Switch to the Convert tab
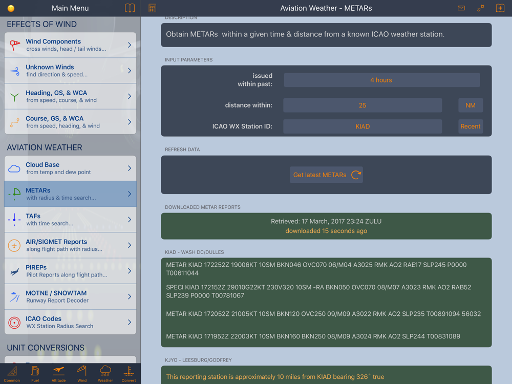The width and height of the screenshot is (512, 384). [x=129, y=374]
